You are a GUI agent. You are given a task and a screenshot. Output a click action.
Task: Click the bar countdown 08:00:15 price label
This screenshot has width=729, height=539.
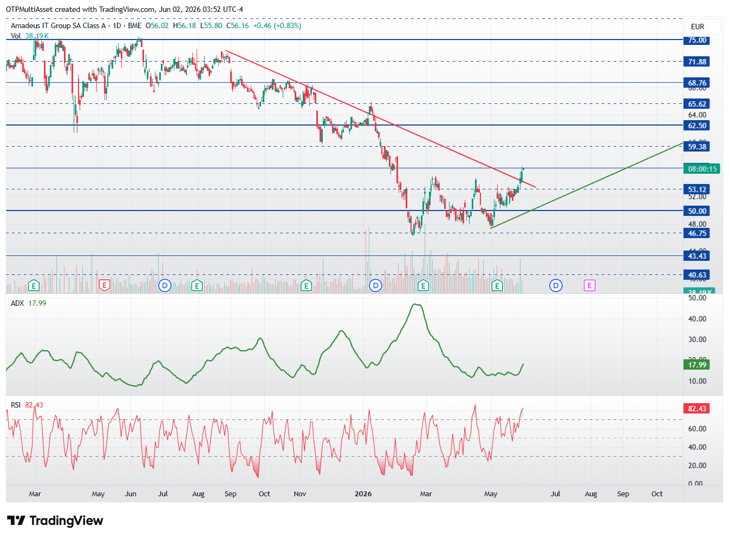(x=702, y=169)
